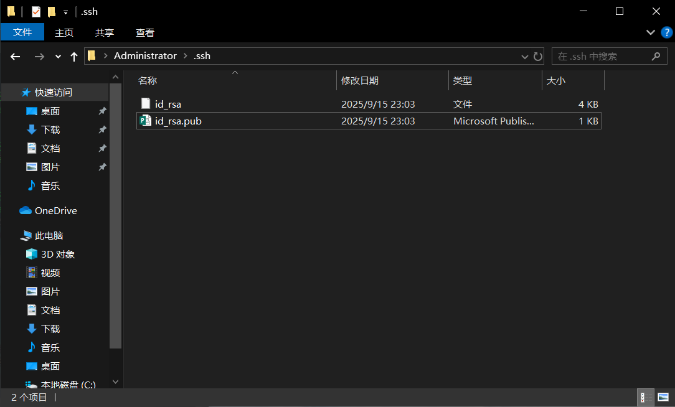The height and width of the screenshot is (407, 675).
Task: Click the folder icon in the address bar
Action: [92, 56]
